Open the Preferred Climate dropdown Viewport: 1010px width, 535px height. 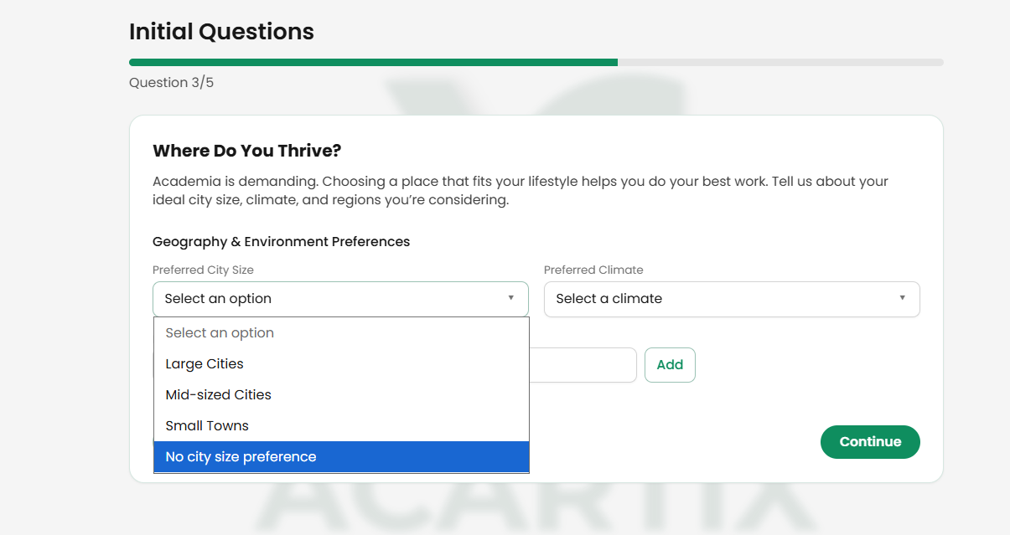pyautogui.click(x=731, y=299)
